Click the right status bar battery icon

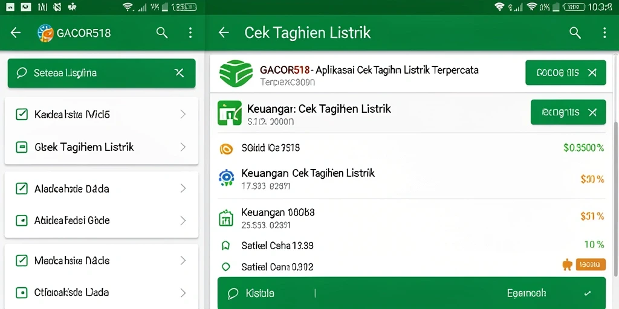coord(573,7)
